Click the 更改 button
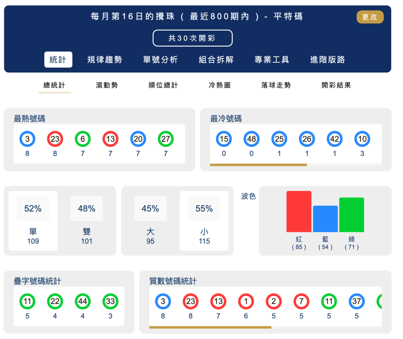 (370, 17)
